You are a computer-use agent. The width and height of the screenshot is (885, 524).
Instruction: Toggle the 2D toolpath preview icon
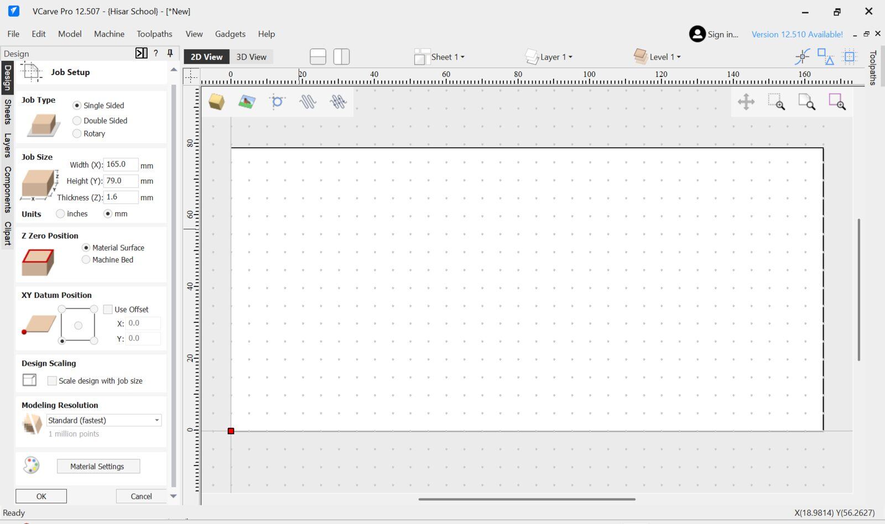[308, 102]
